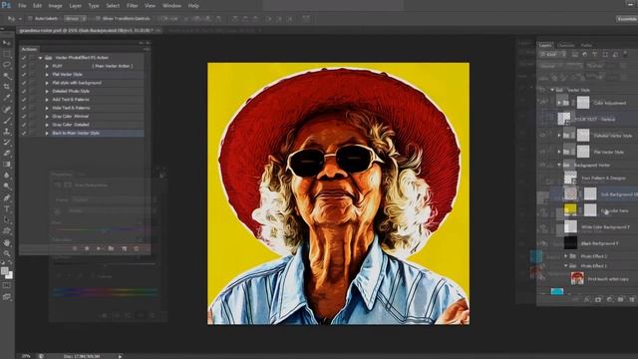
Task: Expand the Hide Text & Patterns action
Action: pyautogui.click(x=47, y=108)
